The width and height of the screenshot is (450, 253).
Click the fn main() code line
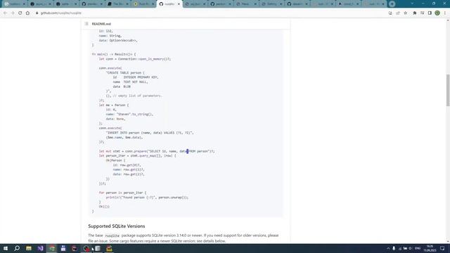click(x=114, y=54)
